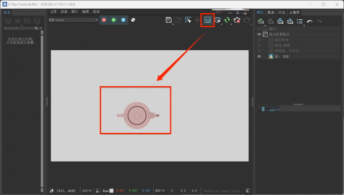Open the 文件 menu
The image size is (344, 195).
[53, 12]
